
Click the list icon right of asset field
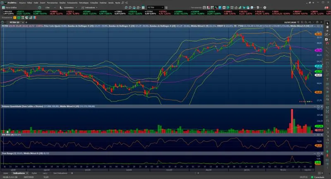click(166, 7)
